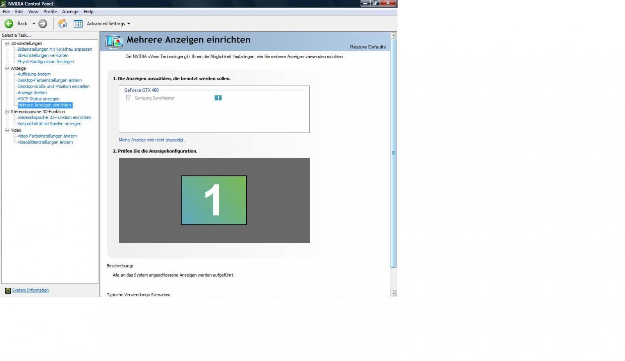Select 'Anzeige drehen'
This screenshot has width=625, height=361.
click(x=32, y=93)
